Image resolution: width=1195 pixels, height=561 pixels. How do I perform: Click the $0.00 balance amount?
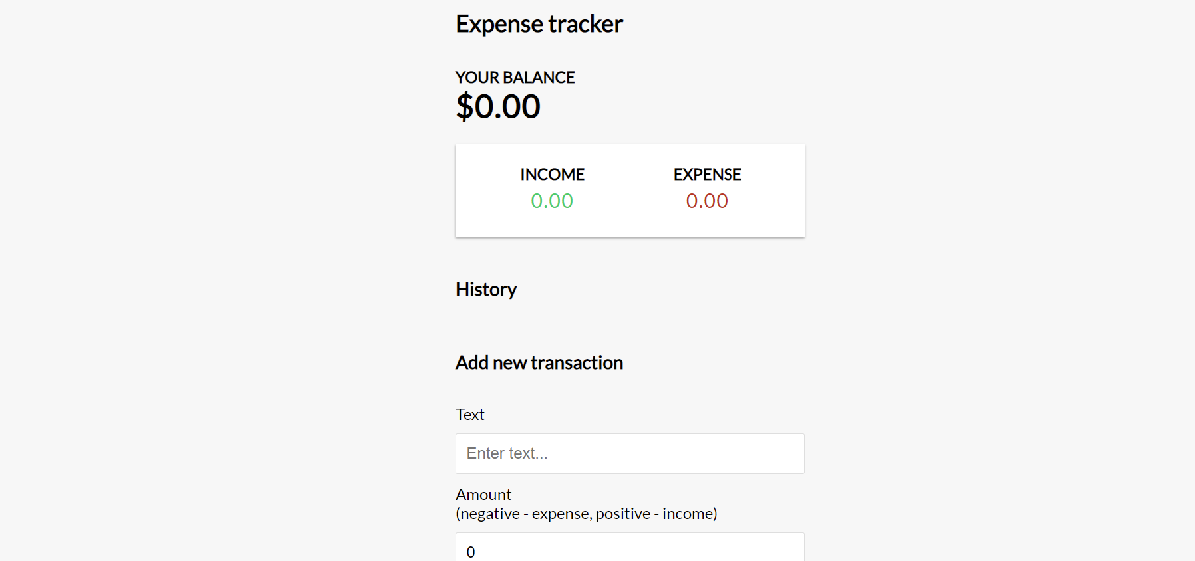pyautogui.click(x=497, y=106)
